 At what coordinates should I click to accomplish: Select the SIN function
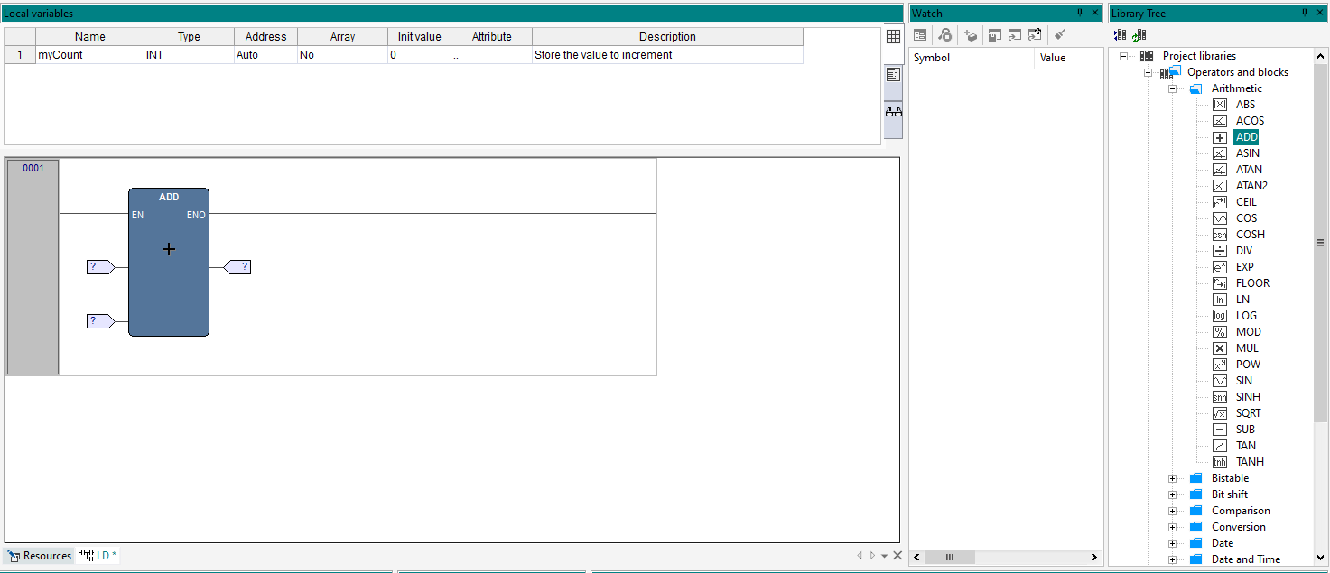(1244, 381)
